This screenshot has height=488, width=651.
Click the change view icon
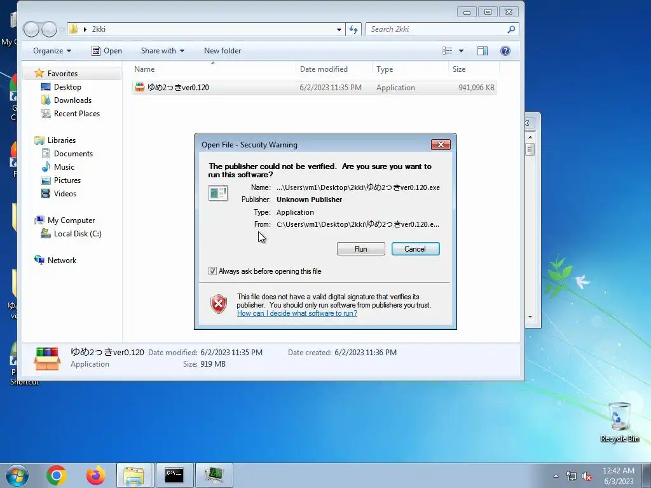[447, 51]
